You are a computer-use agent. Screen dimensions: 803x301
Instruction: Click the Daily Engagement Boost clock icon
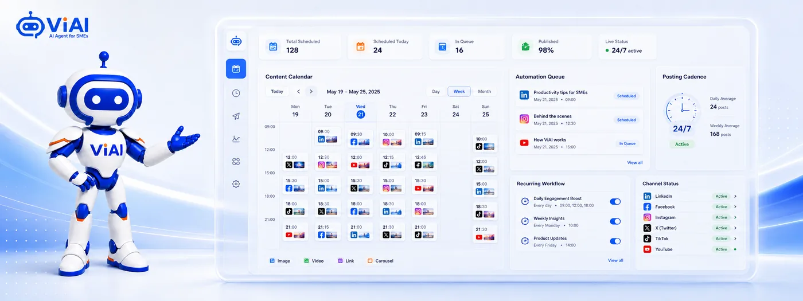[525, 201]
